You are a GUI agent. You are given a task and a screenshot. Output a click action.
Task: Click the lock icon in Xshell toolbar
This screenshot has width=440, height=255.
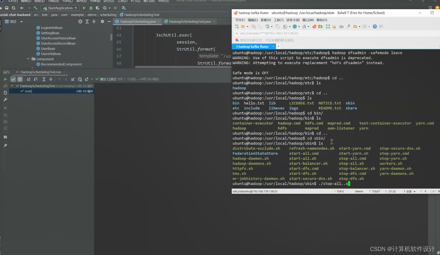[334, 27]
